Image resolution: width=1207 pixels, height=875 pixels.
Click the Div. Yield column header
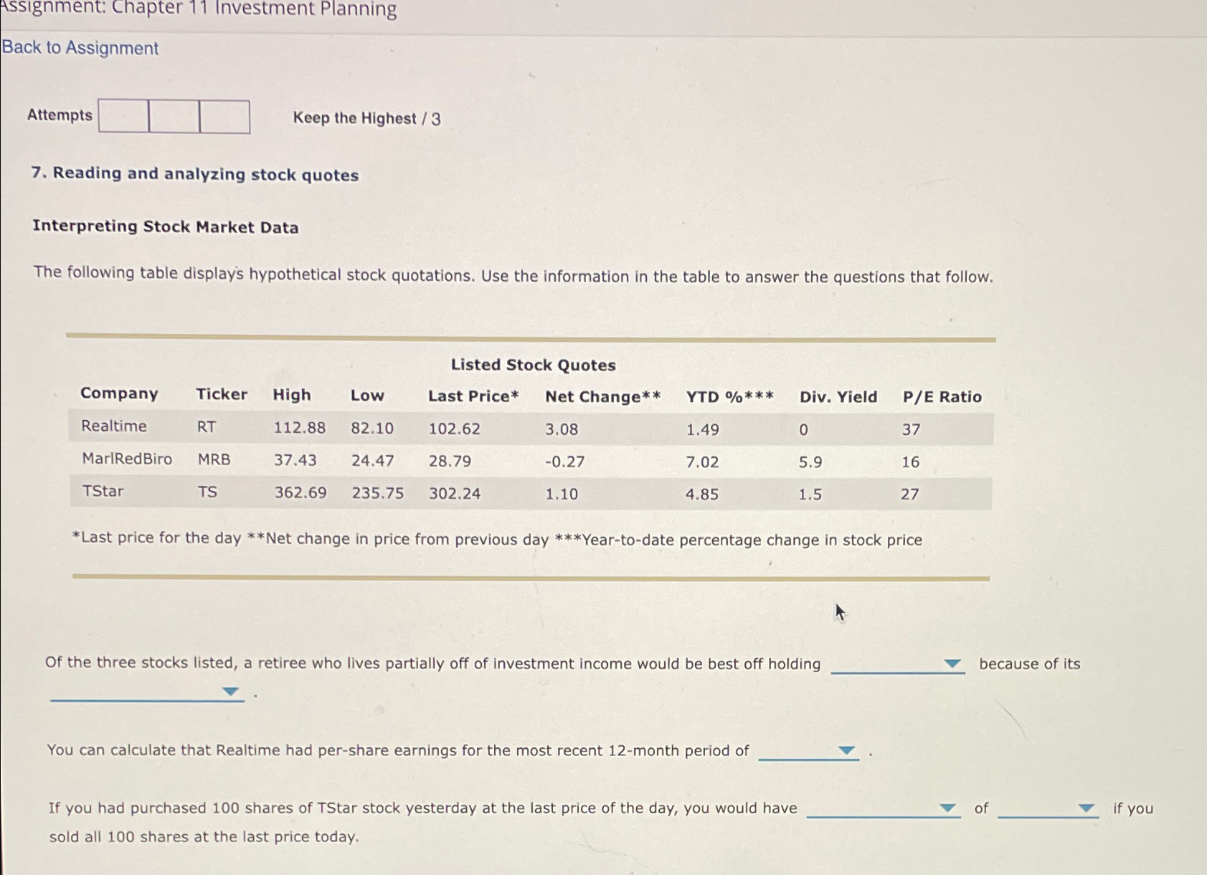point(840,396)
